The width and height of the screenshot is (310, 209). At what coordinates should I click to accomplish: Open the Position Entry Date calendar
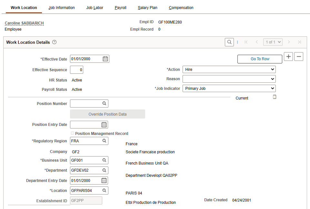104,125
